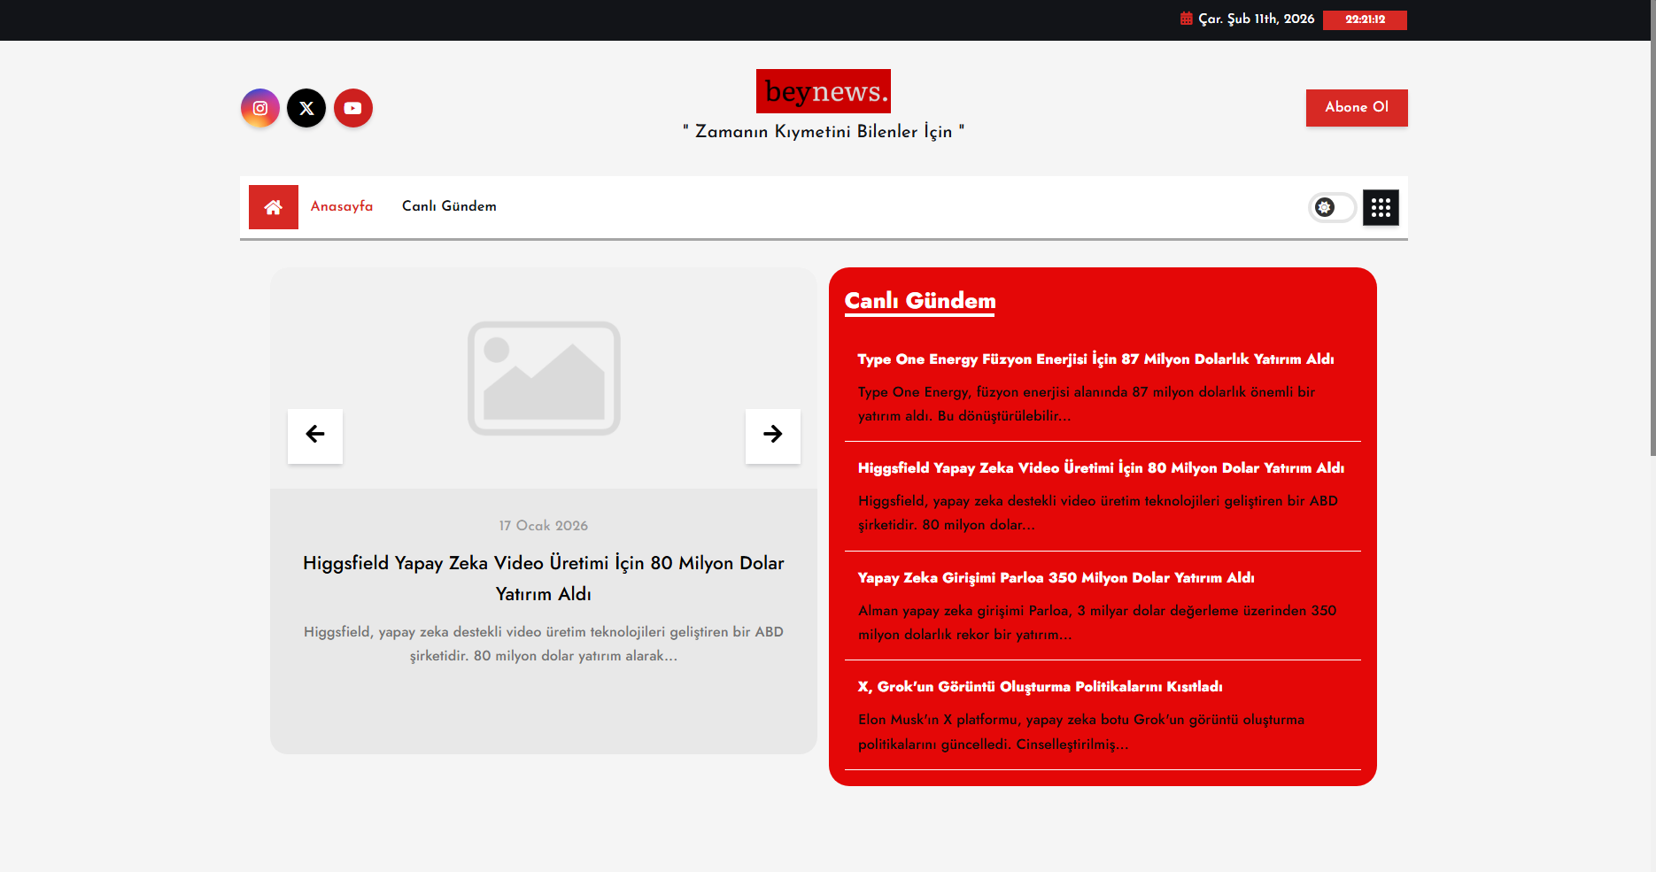Open the YouTube social icon
The image size is (1656, 872).
click(353, 108)
